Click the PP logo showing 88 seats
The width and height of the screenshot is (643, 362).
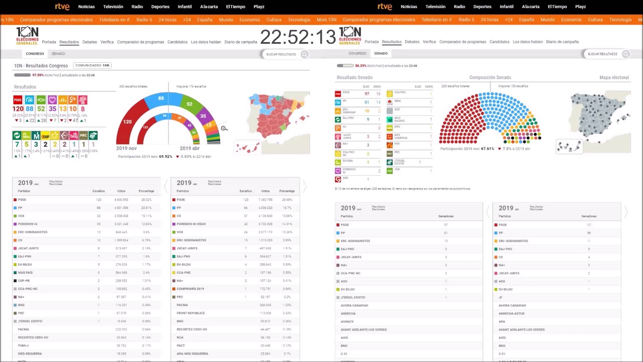30,100
